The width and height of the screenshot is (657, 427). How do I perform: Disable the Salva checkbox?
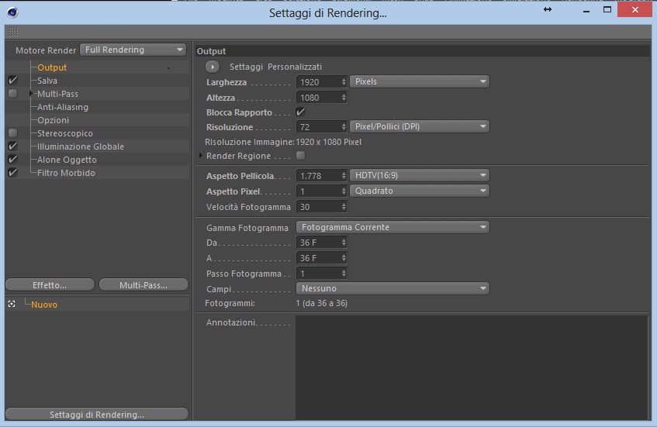coord(13,80)
